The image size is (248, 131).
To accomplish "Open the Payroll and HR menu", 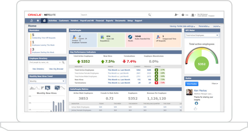I will click(x=87, y=21).
